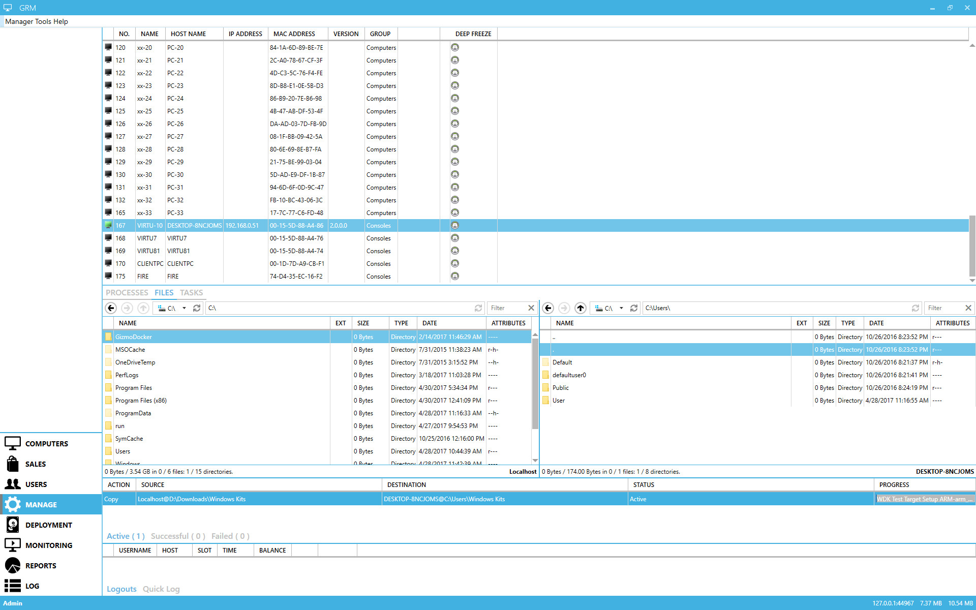The image size is (976, 610).
Task: Toggle Deep Freeze status for PC-20
Action: 455,47
